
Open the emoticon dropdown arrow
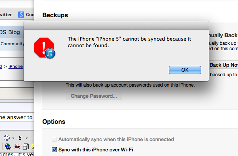13,137
